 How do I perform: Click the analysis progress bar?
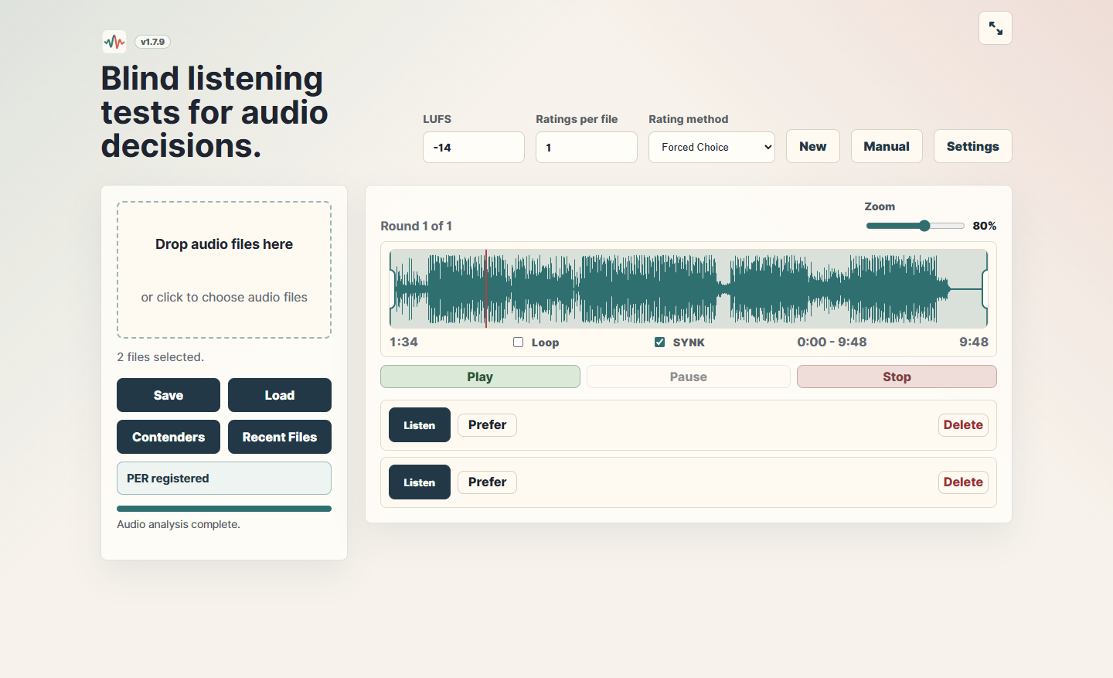pos(224,509)
